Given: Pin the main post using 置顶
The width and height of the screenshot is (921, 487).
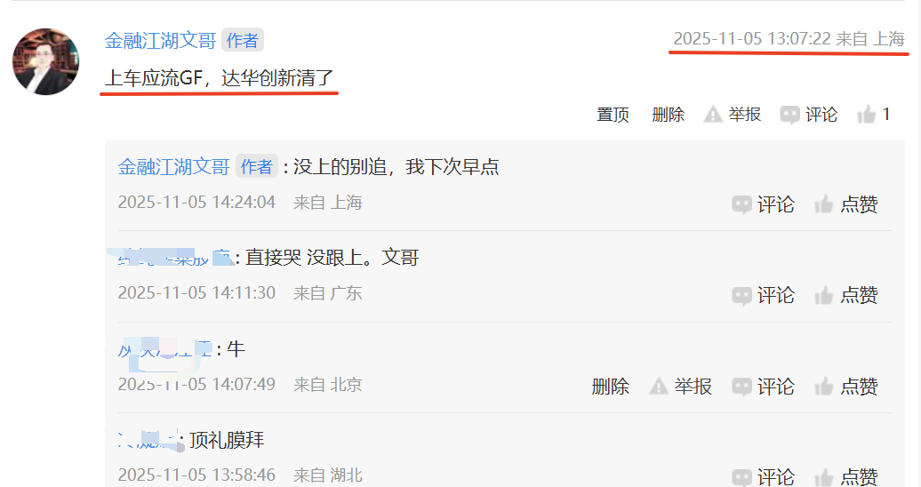Looking at the screenshot, I should tap(613, 115).
